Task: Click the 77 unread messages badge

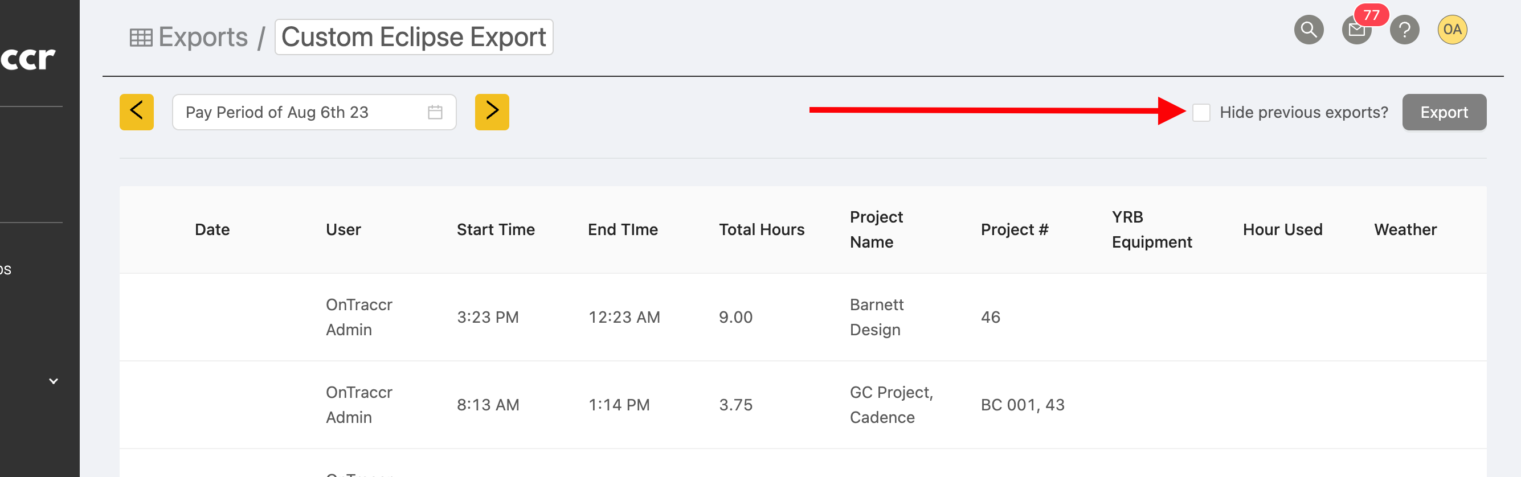Action: coord(1371,15)
